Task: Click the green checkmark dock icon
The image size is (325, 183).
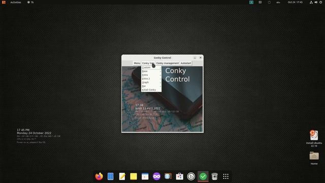Action: (203, 176)
